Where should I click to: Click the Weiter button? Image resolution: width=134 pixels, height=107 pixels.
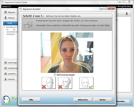point(103,100)
